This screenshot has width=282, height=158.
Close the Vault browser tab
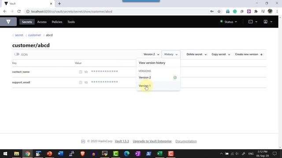pyautogui.click(x=51, y=4)
